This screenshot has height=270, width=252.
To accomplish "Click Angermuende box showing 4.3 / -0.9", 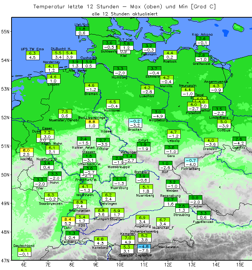I will 216,88.
